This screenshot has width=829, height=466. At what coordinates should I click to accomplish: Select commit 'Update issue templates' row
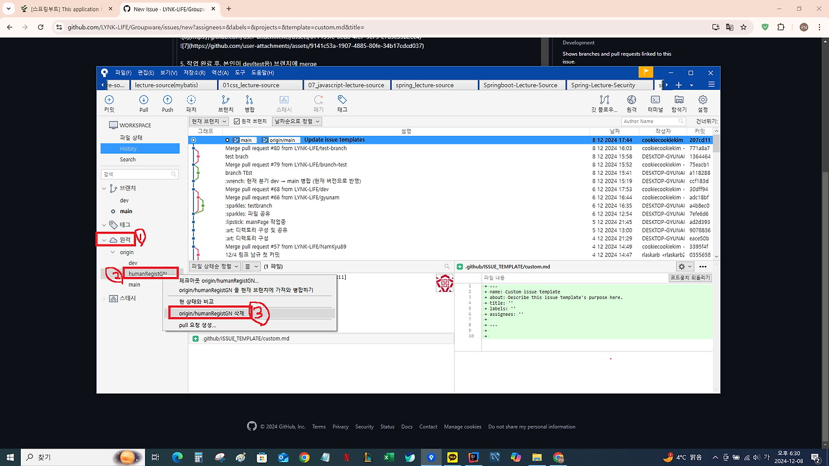coord(451,140)
